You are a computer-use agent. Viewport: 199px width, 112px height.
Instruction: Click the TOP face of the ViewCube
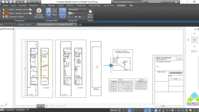coord(194,40)
